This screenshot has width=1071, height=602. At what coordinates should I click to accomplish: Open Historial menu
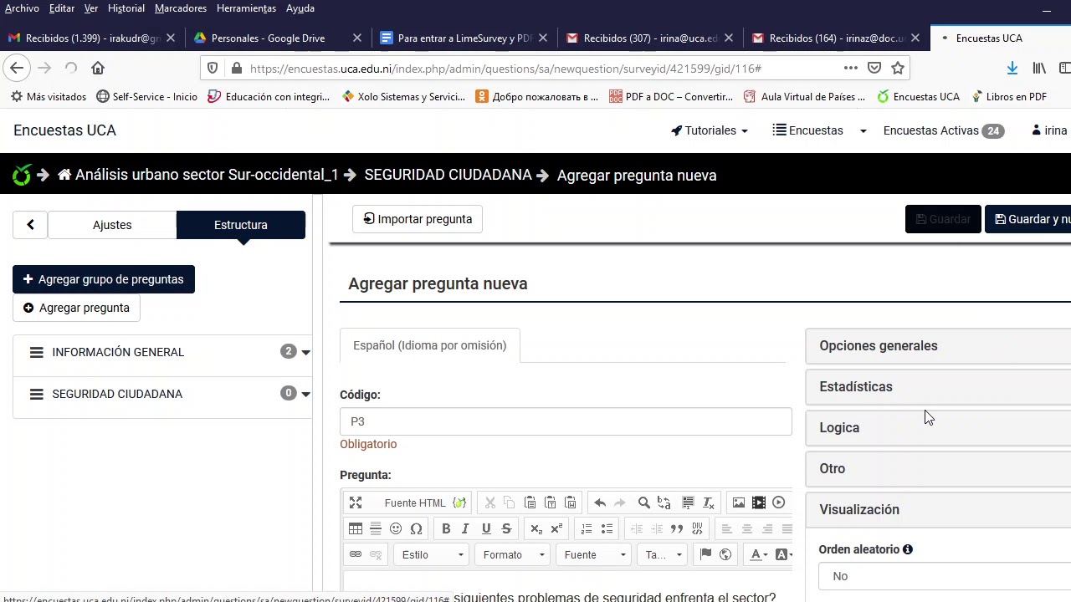pyautogui.click(x=126, y=8)
